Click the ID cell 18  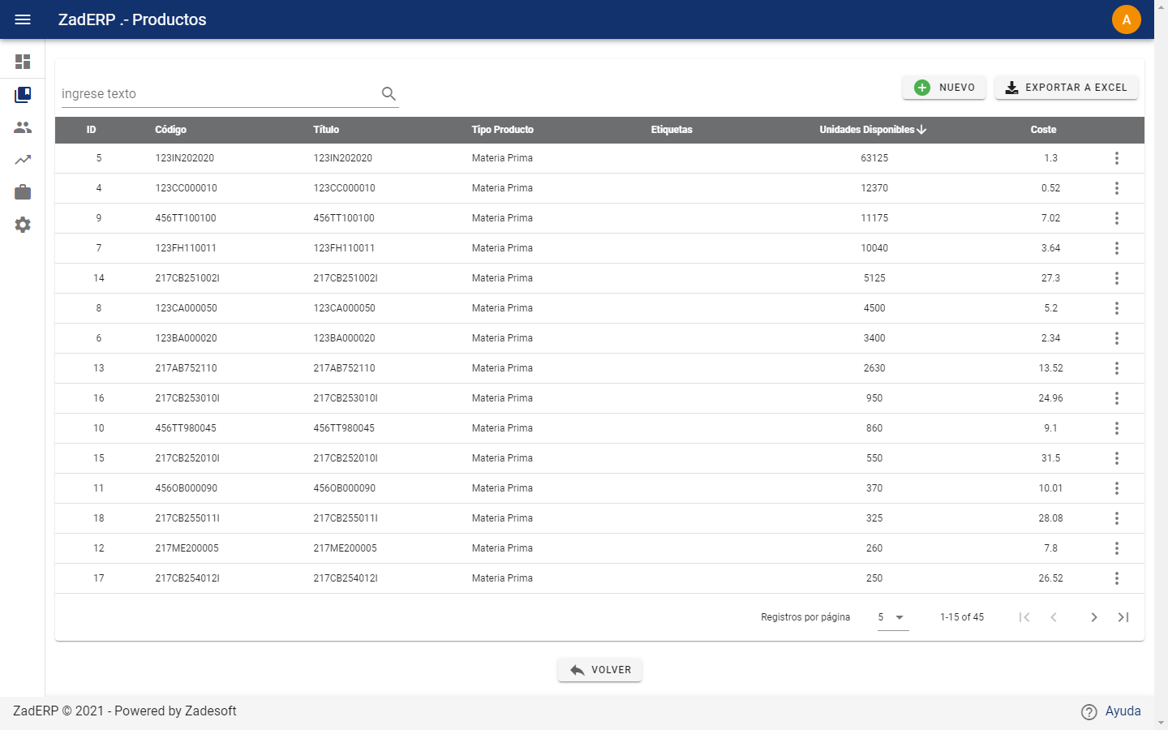tap(99, 518)
